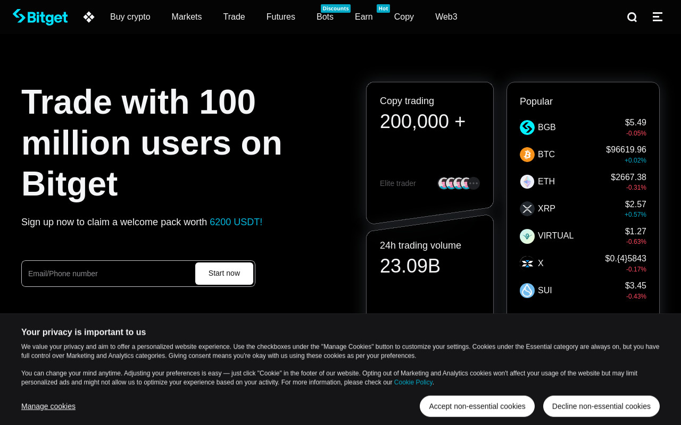Click the 6200 USDT! highlighted text
Screen dimensions: 681x425
tap(236, 222)
